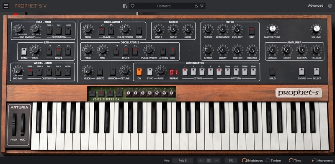Select Voice Dispersion preset 2

[x=101, y=94]
